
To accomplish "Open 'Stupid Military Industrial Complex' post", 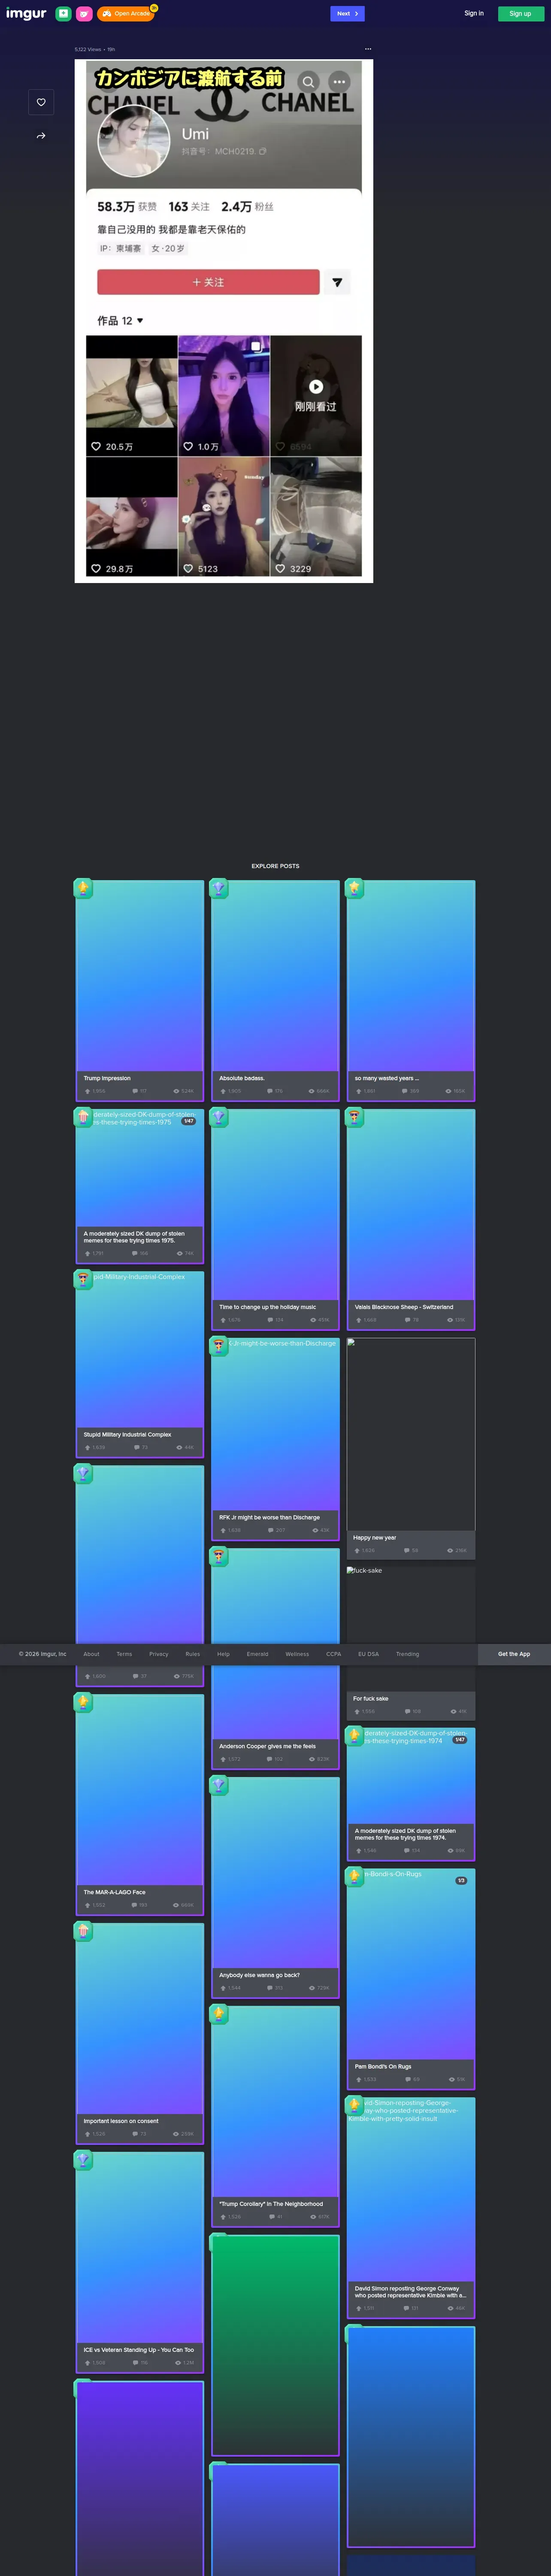I will coord(140,1364).
